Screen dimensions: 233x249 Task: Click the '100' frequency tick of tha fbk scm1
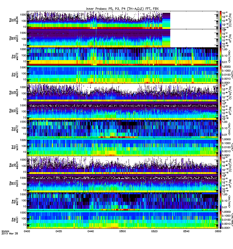point(24,73)
